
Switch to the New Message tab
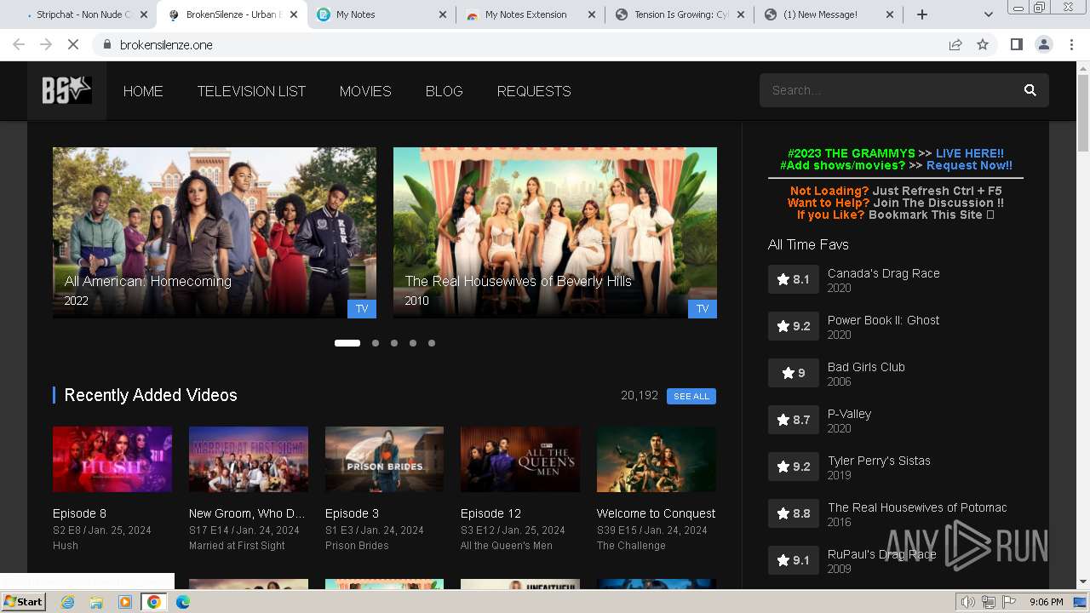pyautogui.click(x=828, y=14)
